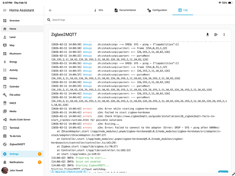Switch to the Info tab
This screenshot has height=176, width=235.
(x=98, y=10)
